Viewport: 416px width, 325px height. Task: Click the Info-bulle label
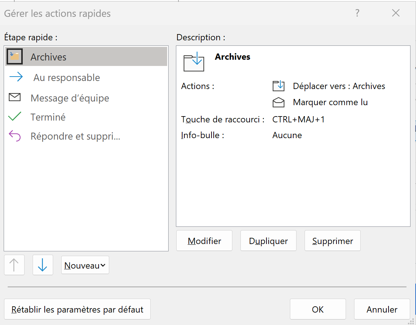pyautogui.click(x=202, y=135)
